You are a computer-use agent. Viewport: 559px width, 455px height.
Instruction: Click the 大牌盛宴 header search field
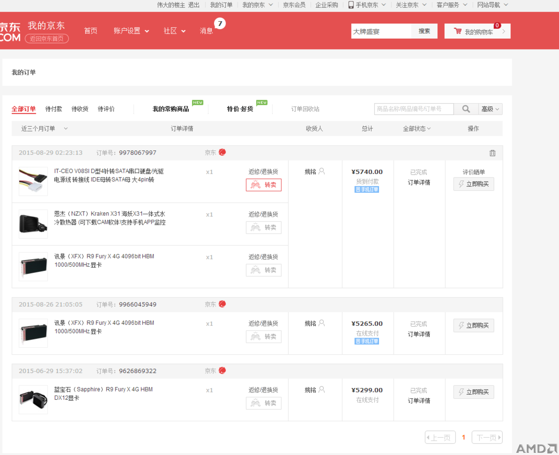pyautogui.click(x=381, y=31)
